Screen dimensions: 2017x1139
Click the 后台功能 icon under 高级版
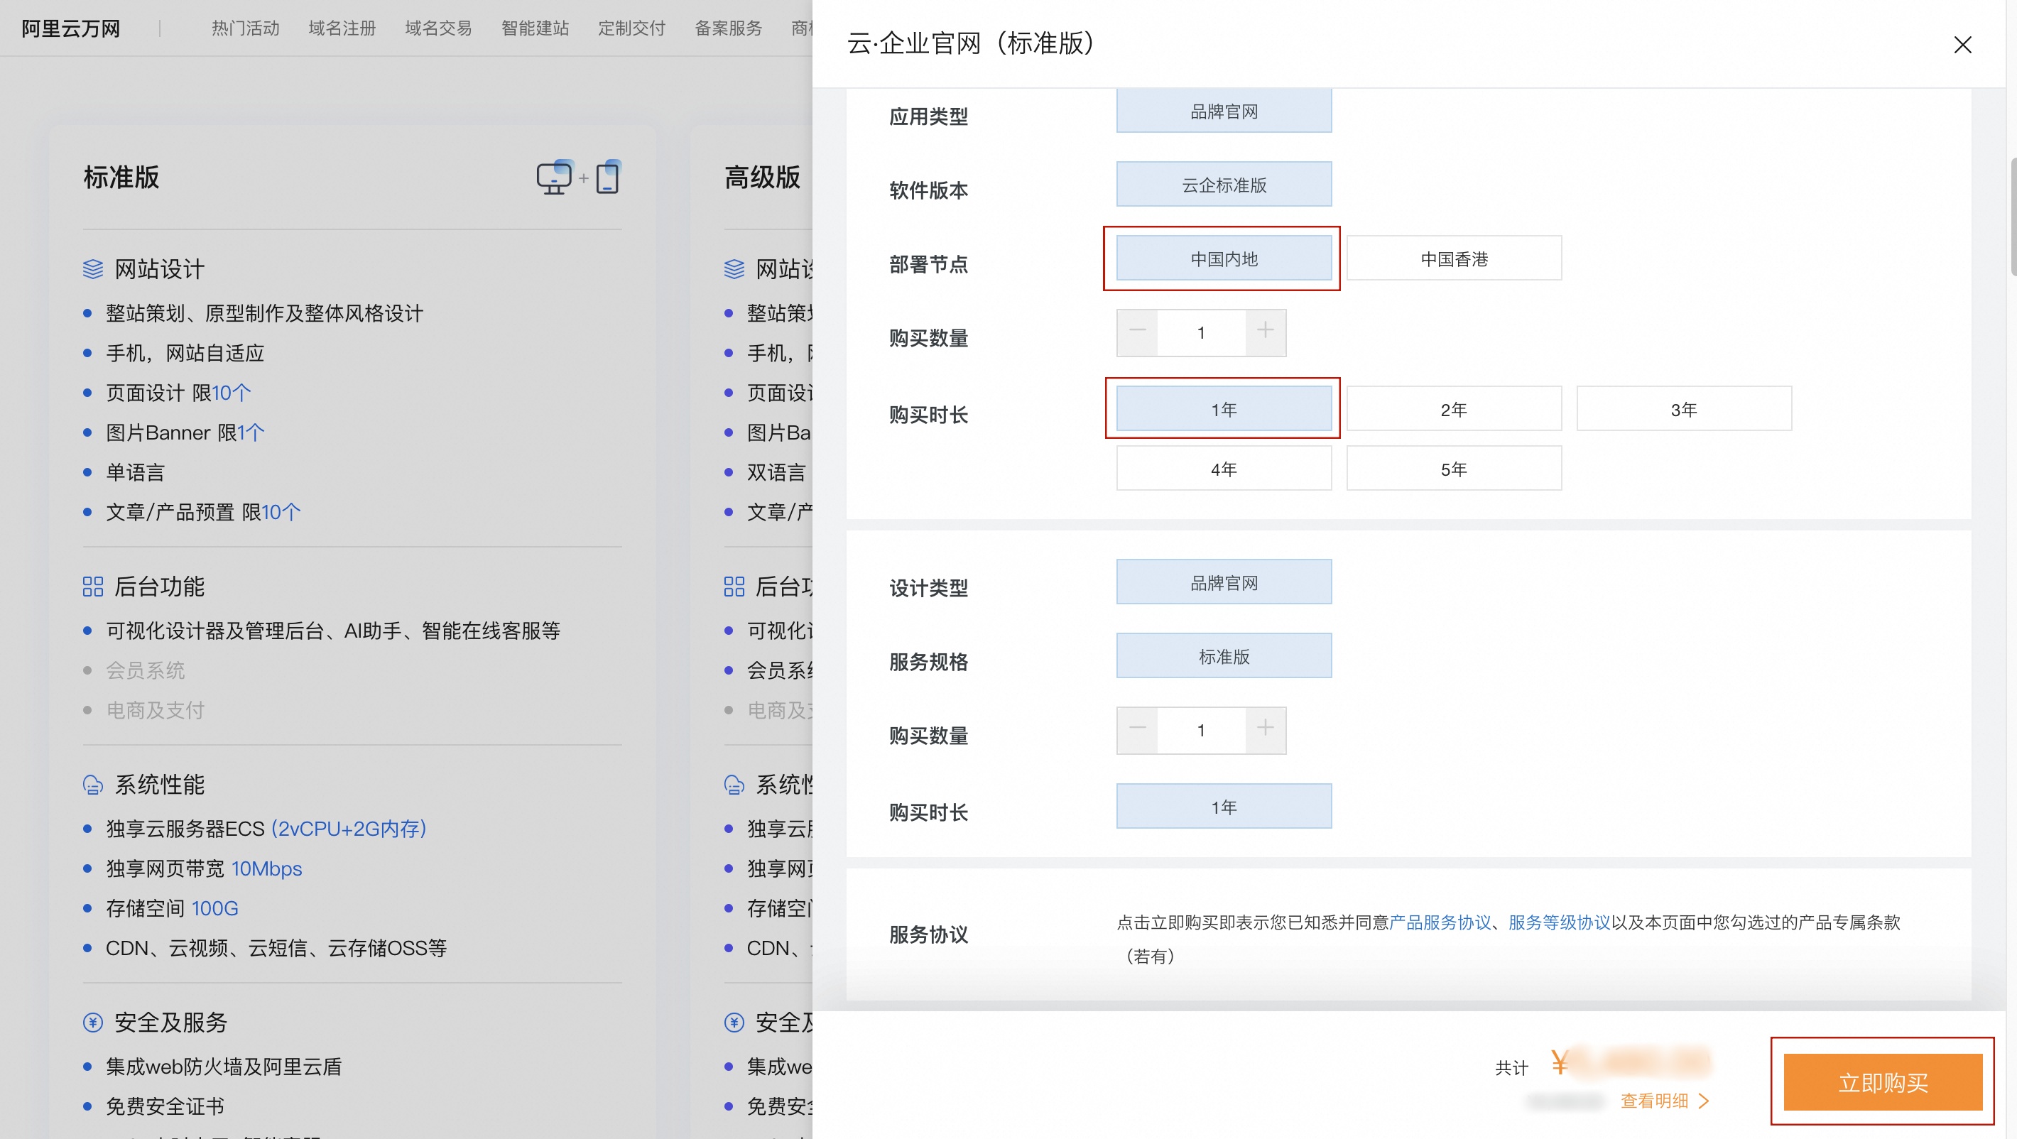pos(734,586)
